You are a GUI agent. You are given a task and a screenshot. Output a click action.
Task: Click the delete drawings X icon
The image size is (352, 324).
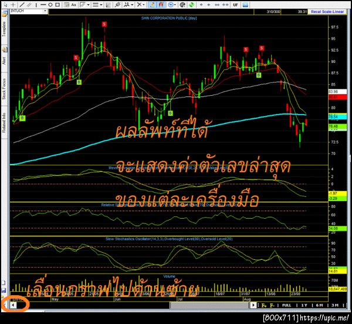139,5
